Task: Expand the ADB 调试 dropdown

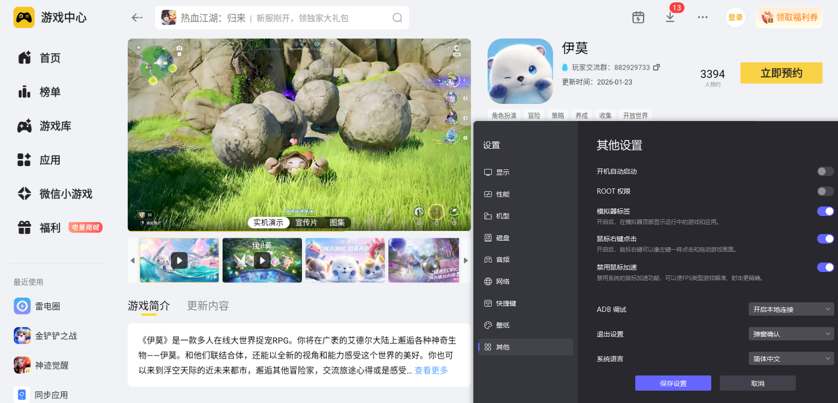Action: (791, 309)
